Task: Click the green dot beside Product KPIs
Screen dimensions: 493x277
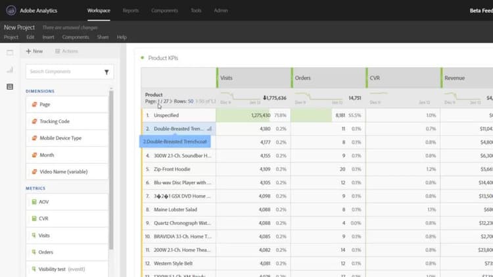Action: 143,58
